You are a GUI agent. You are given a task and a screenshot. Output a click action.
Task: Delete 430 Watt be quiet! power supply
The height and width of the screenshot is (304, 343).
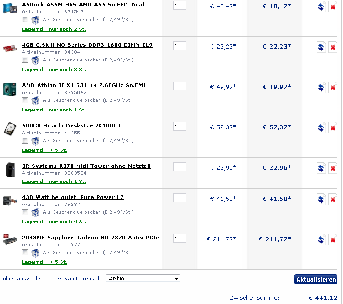tap(333, 199)
